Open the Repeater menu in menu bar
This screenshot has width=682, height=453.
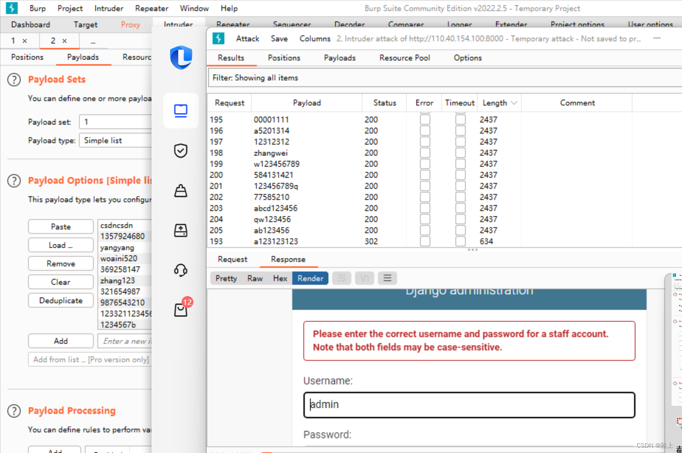tap(151, 8)
